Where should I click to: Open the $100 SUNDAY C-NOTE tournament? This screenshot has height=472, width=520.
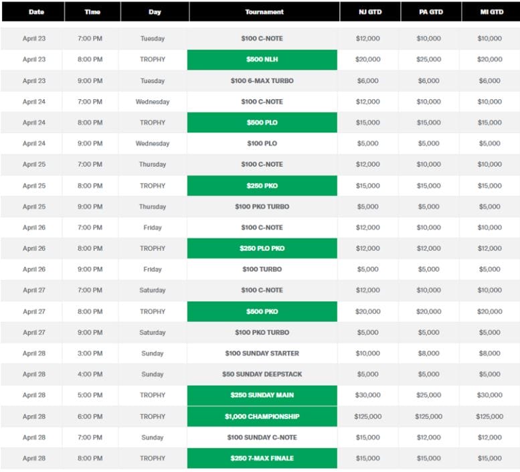[x=262, y=437]
